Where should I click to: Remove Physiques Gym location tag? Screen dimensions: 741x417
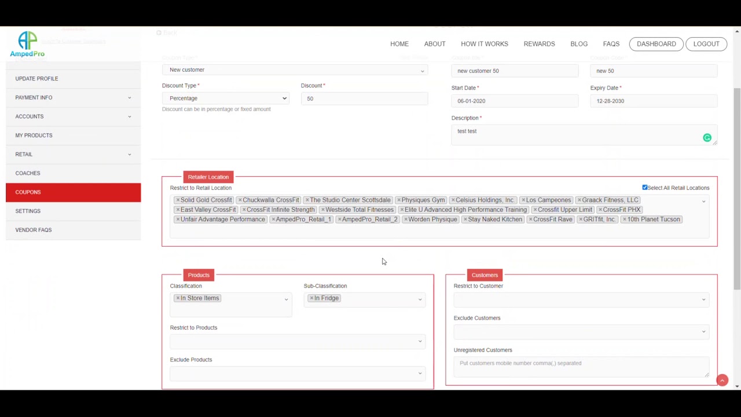click(399, 200)
